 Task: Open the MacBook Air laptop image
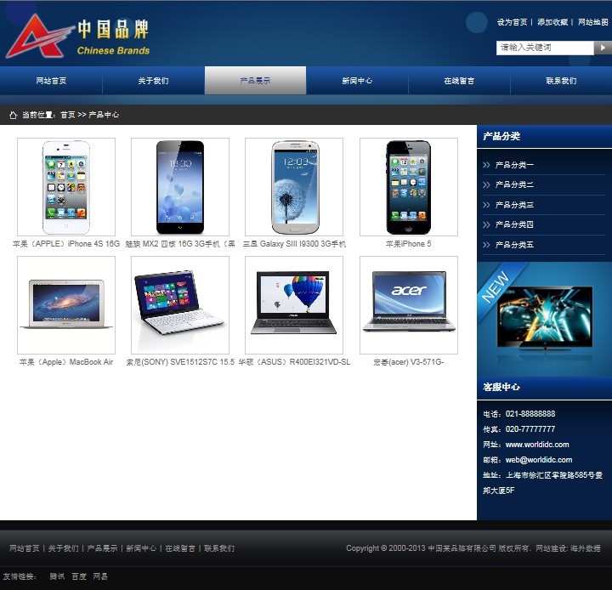coord(66,305)
